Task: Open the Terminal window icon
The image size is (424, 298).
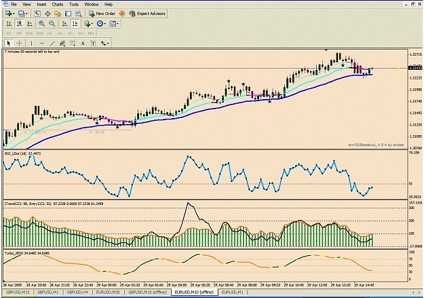Action: tap(68, 14)
